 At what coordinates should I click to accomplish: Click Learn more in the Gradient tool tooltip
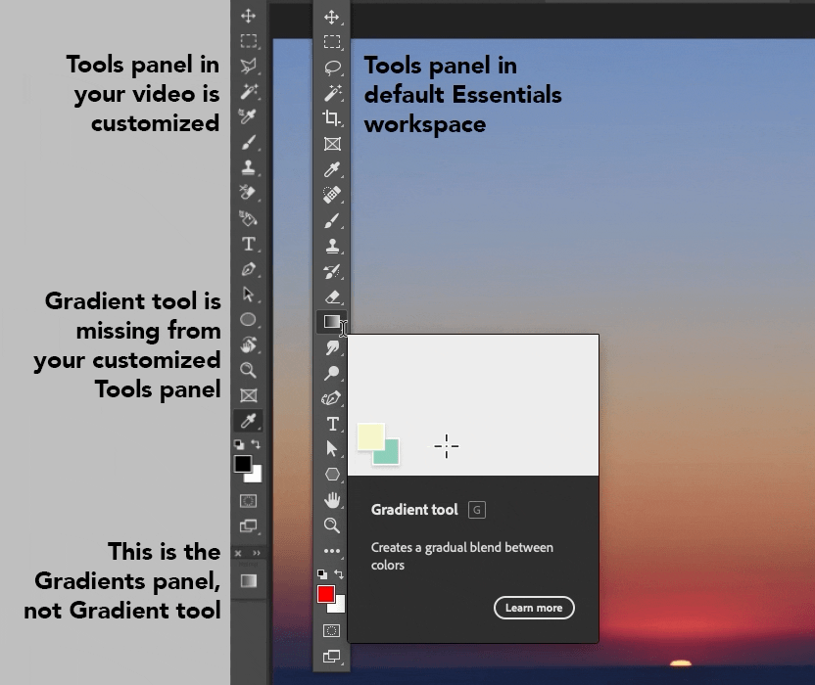coord(534,608)
